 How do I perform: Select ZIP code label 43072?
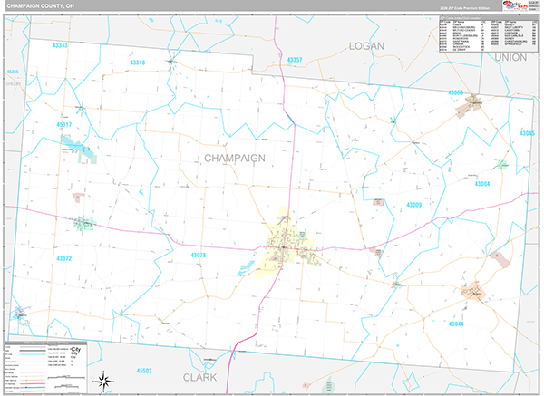coord(63,258)
